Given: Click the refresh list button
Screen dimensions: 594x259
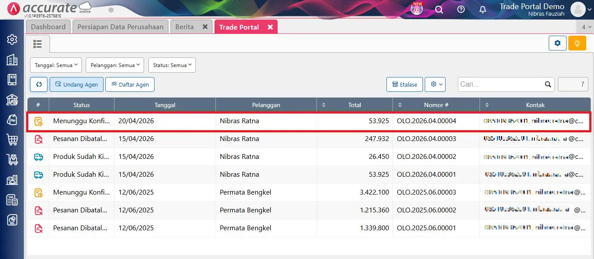Looking at the screenshot, I should [39, 84].
